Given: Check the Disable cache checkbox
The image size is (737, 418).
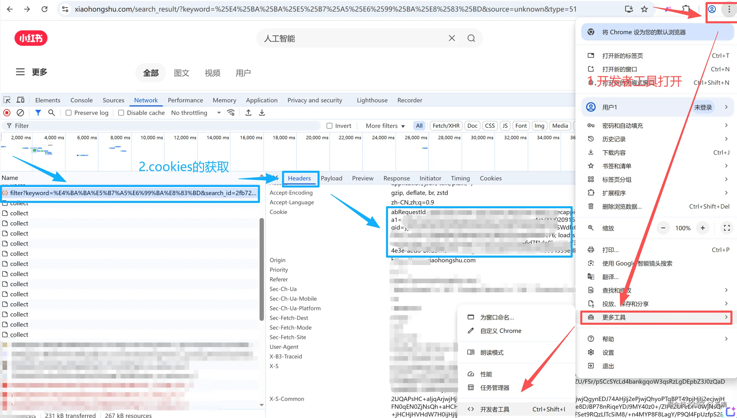Looking at the screenshot, I should click(x=121, y=113).
